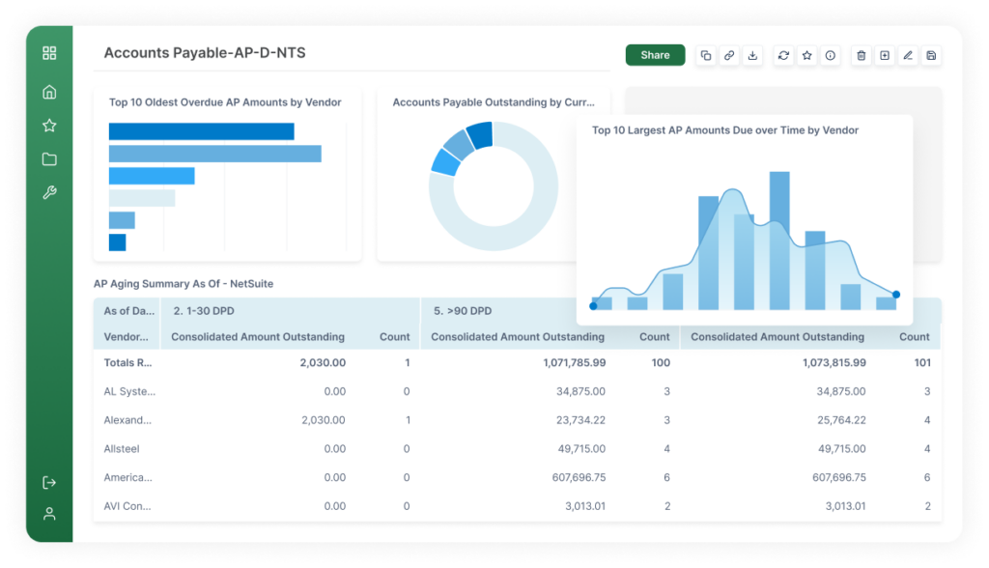989x568 pixels.
Task: Log out using the sidebar exit icon
Action: (x=49, y=481)
